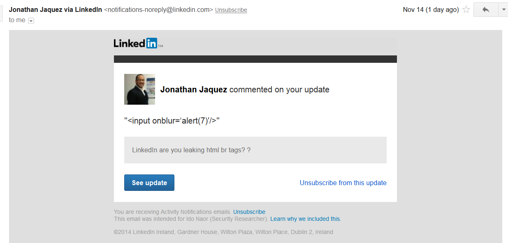Click the See update button

pos(149,183)
